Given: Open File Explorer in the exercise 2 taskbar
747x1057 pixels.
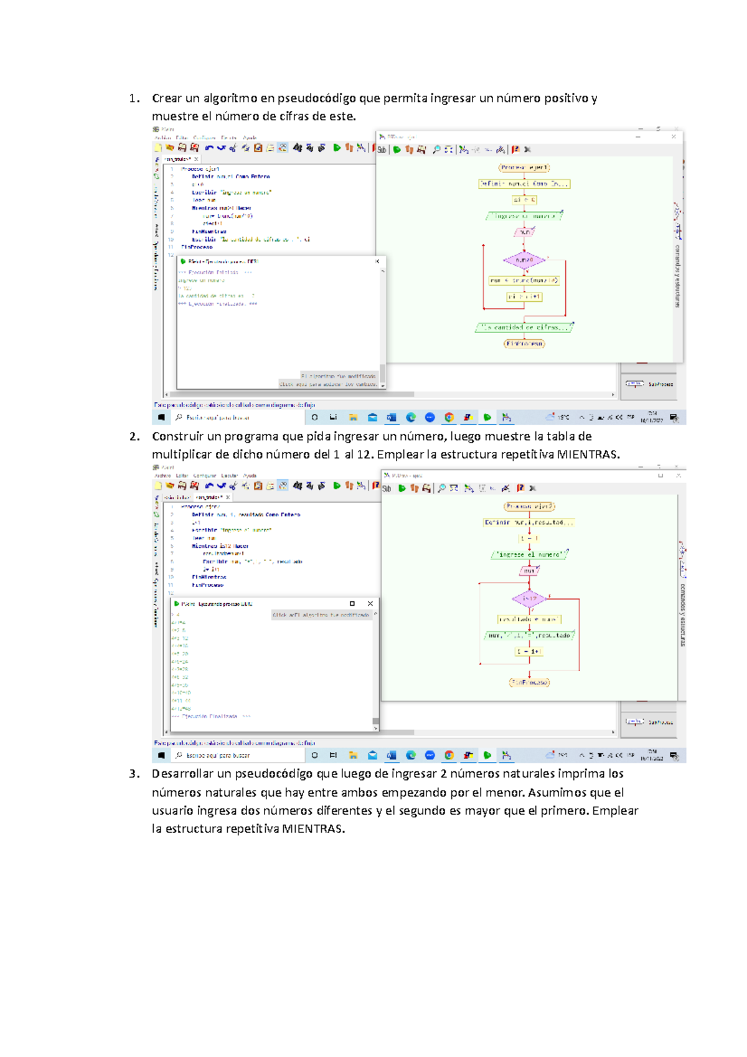Looking at the screenshot, I should [353, 756].
